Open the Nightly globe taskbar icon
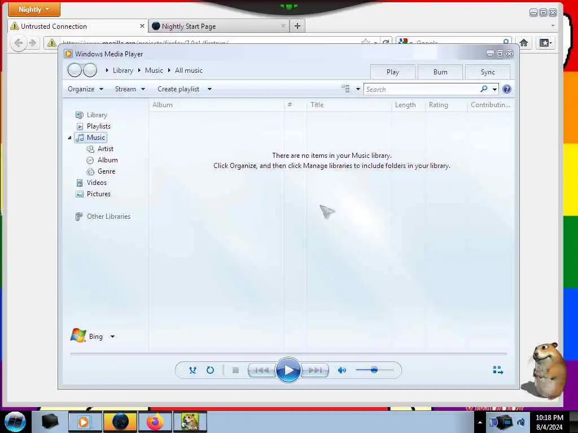 tap(120, 422)
